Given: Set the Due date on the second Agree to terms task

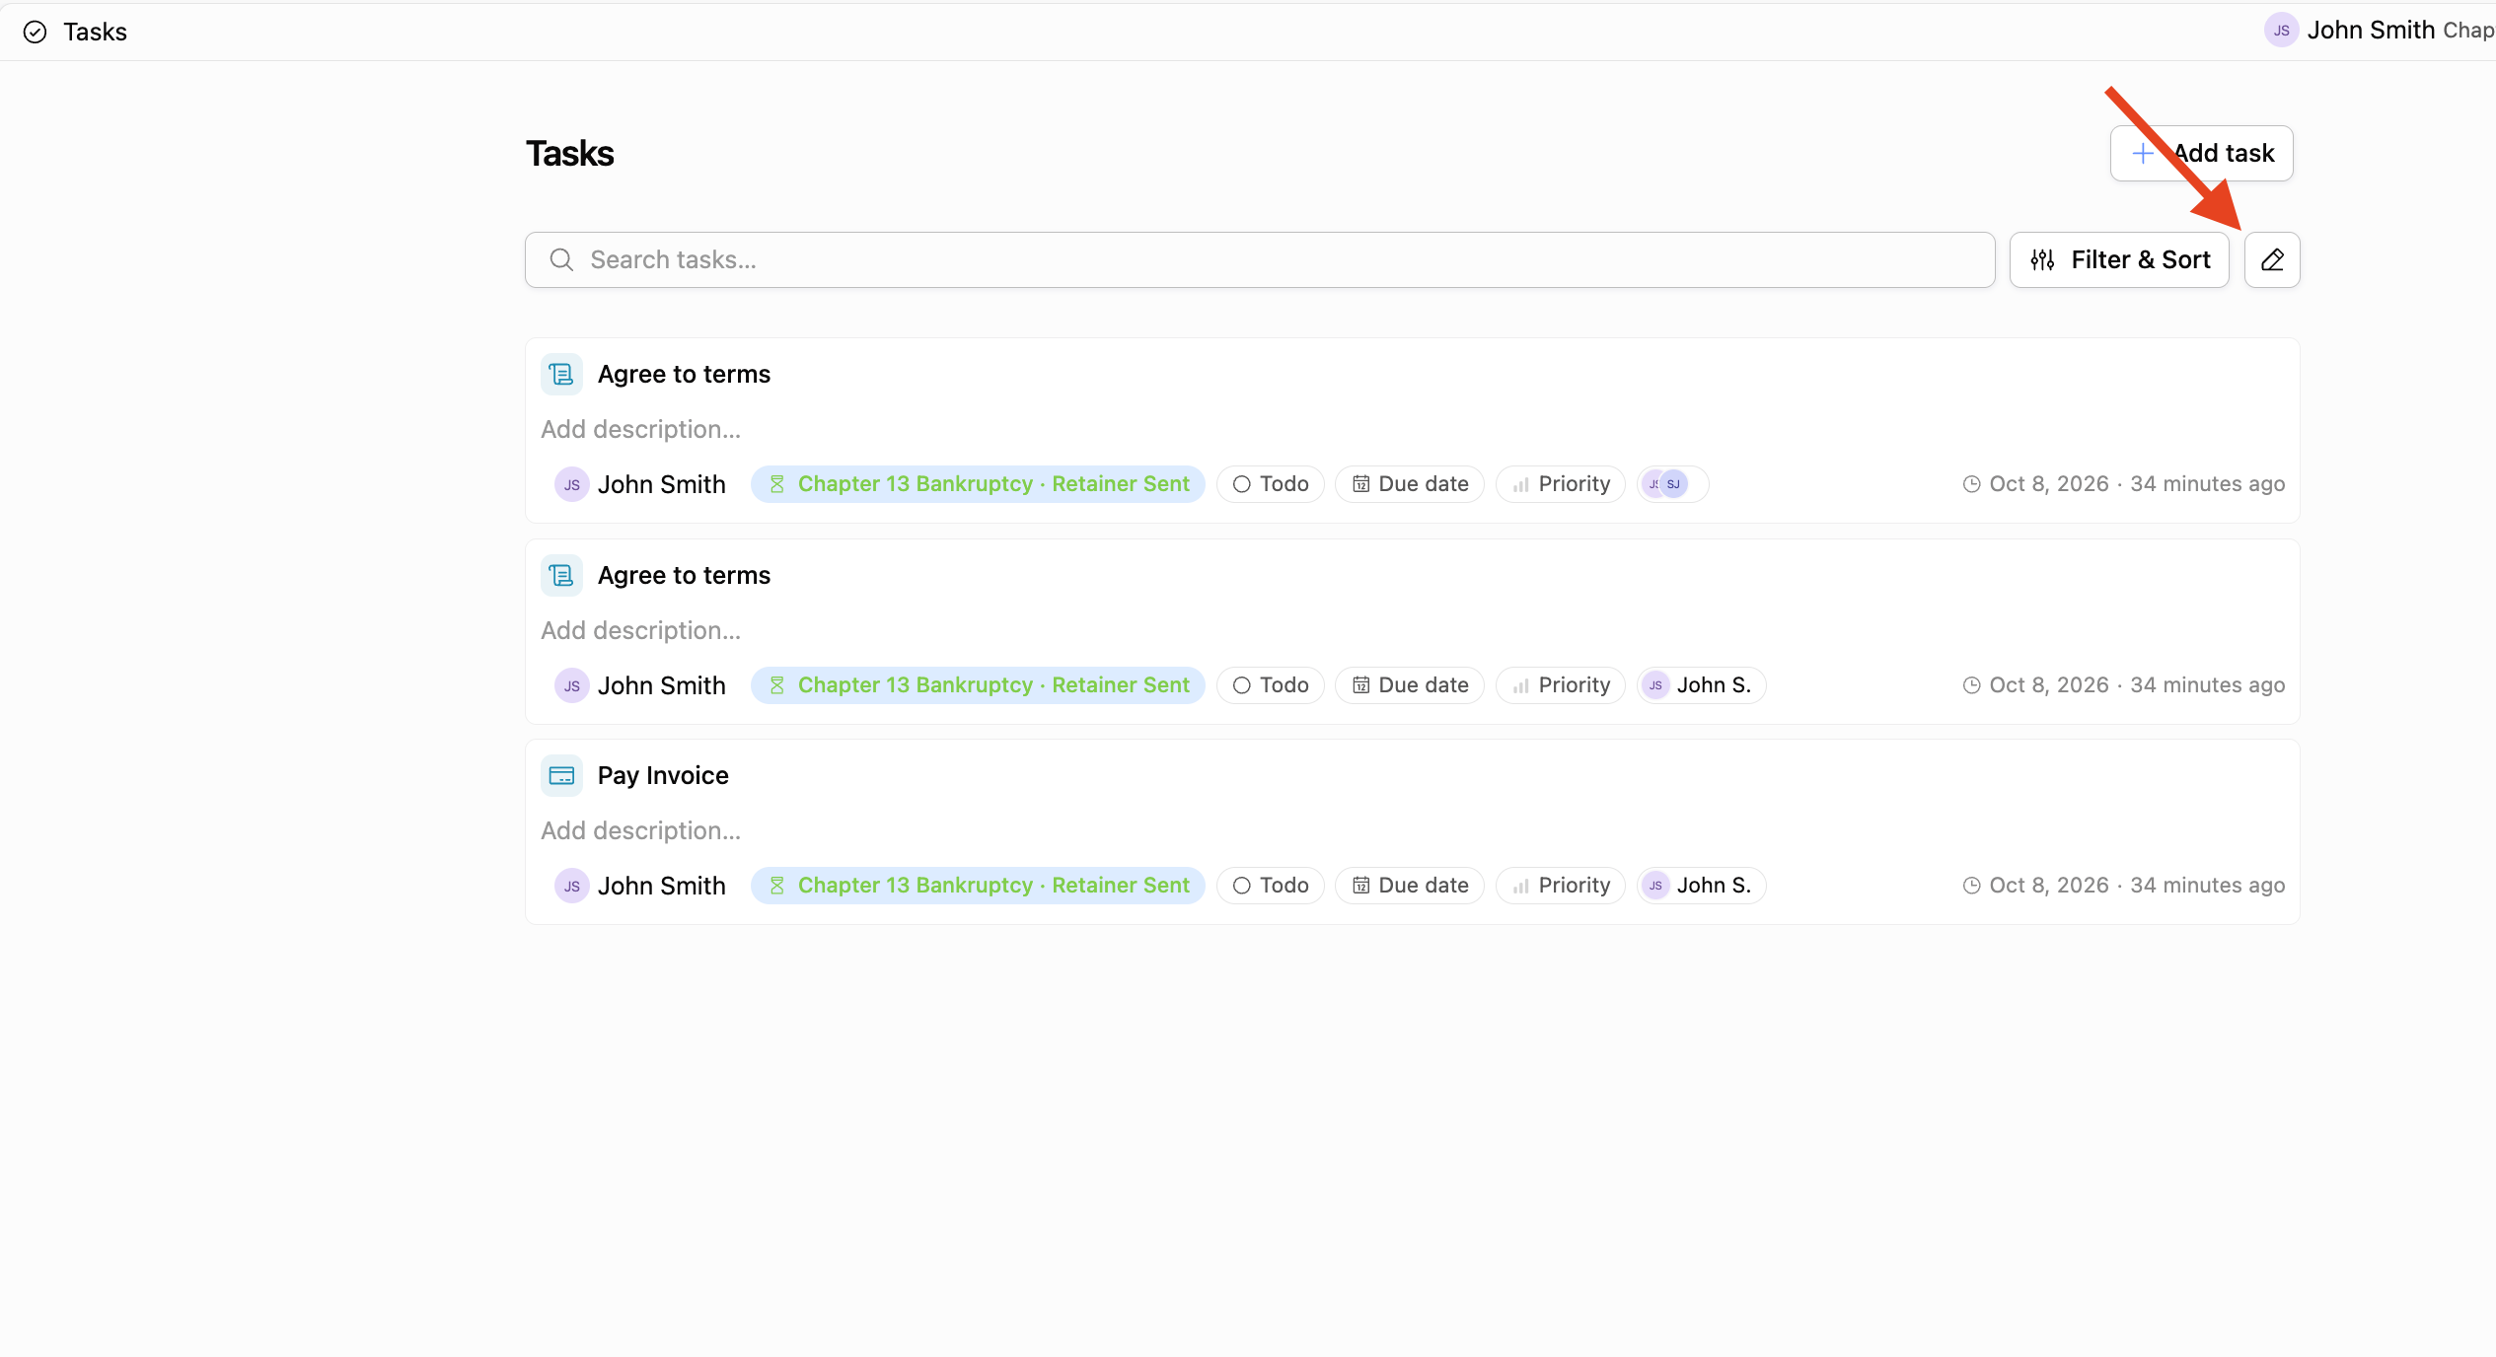Looking at the screenshot, I should tap(1410, 685).
